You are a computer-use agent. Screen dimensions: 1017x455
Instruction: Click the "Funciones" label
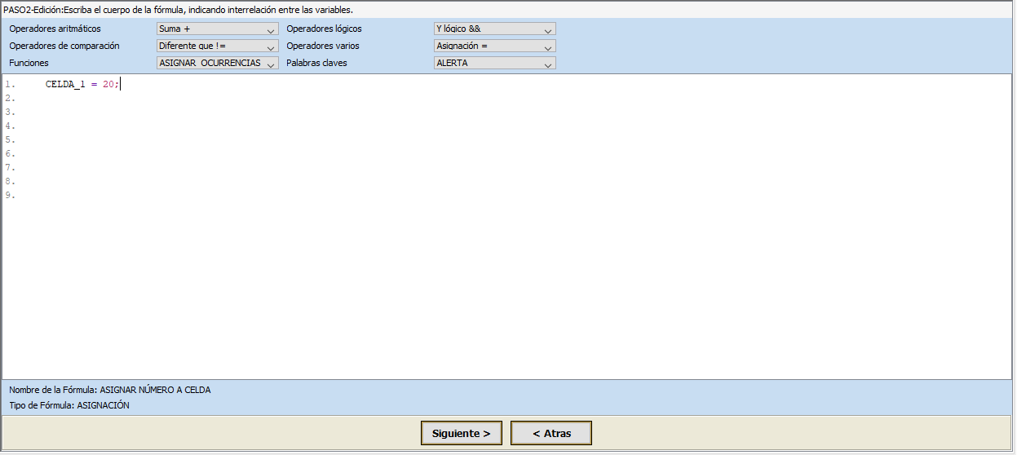(x=29, y=63)
